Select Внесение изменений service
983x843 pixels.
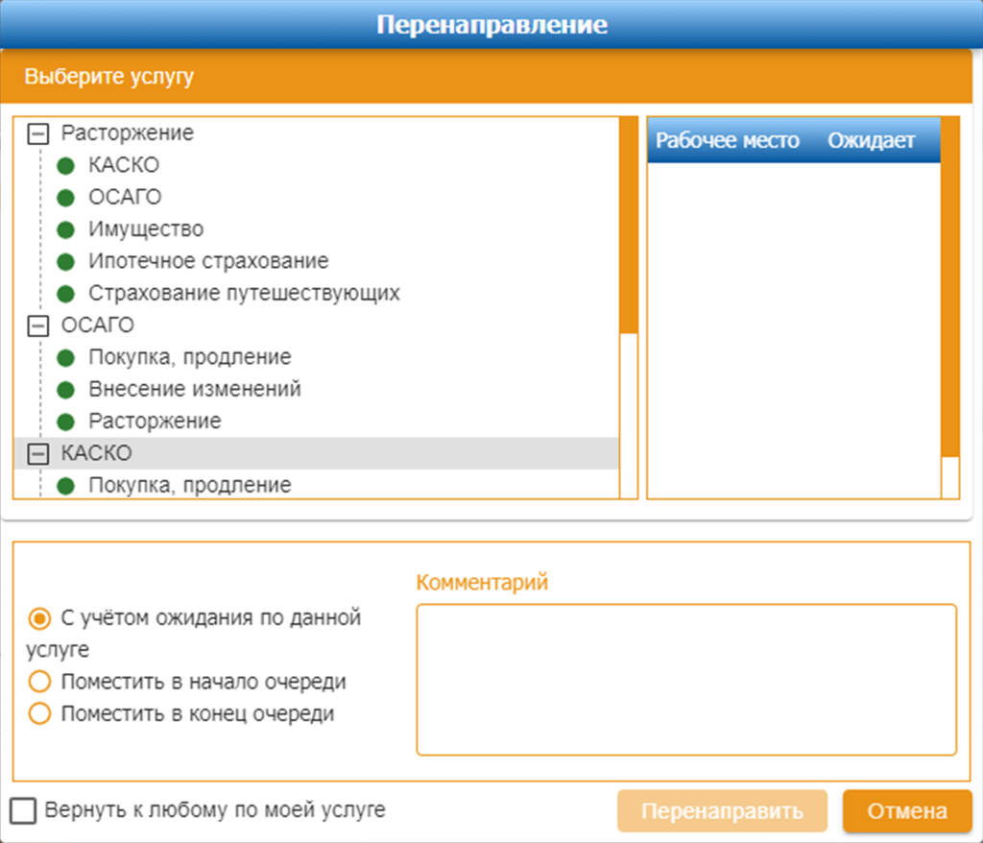pyautogui.click(x=195, y=389)
